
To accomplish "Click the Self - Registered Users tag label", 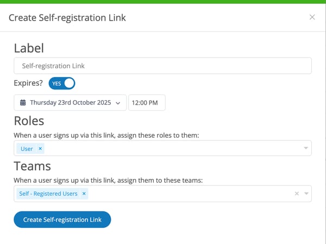I will (x=48, y=194).
